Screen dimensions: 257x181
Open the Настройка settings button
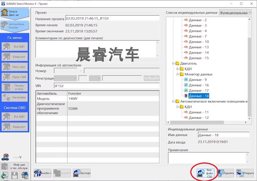pyautogui.click(x=15, y=97)
